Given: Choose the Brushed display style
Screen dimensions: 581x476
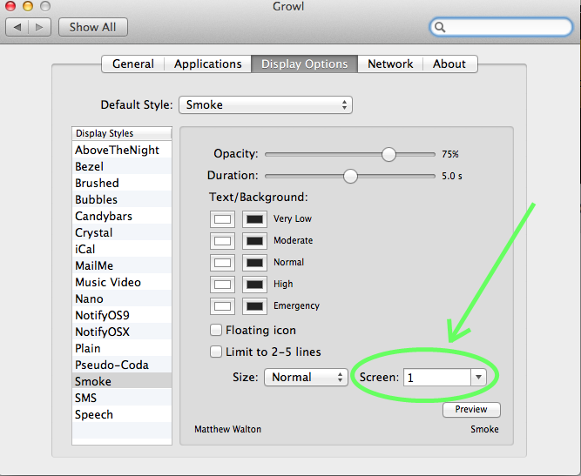Looking at the screenshot, I should click(x=122, y=183).
